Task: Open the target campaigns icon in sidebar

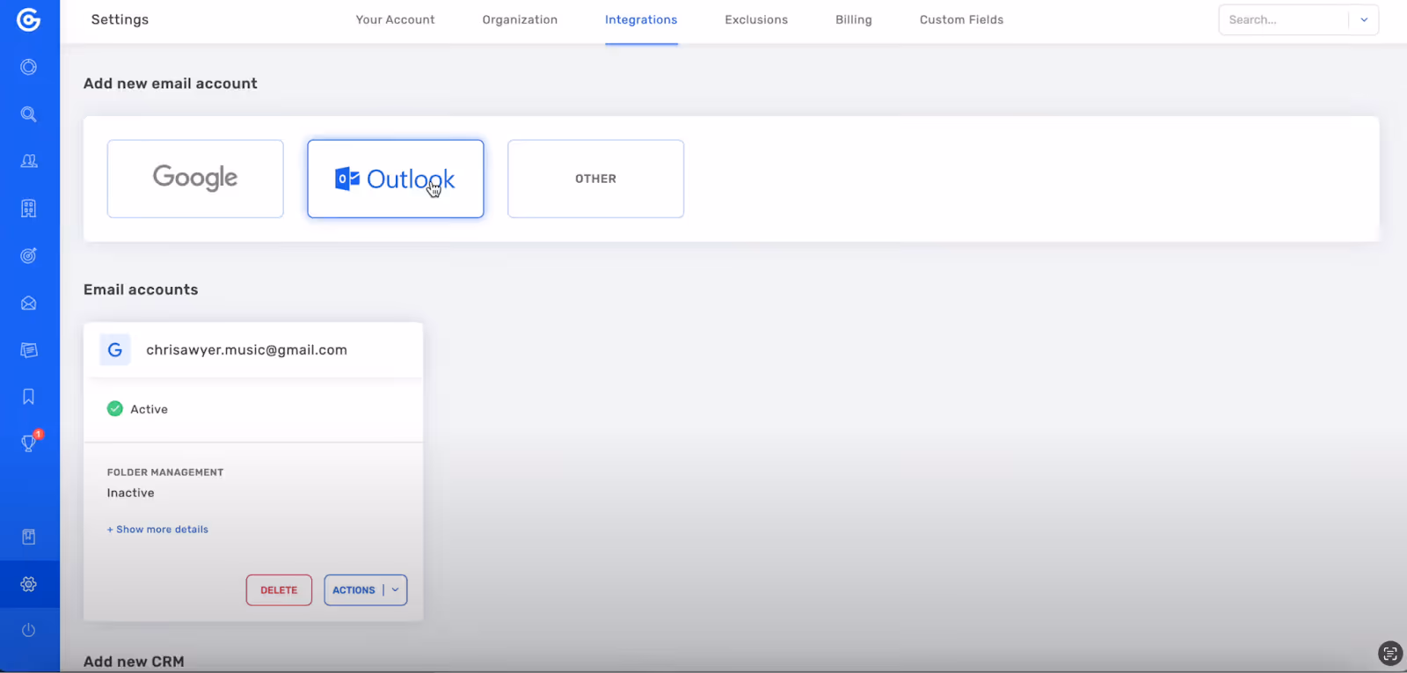Action: click(x=29, y=256)
